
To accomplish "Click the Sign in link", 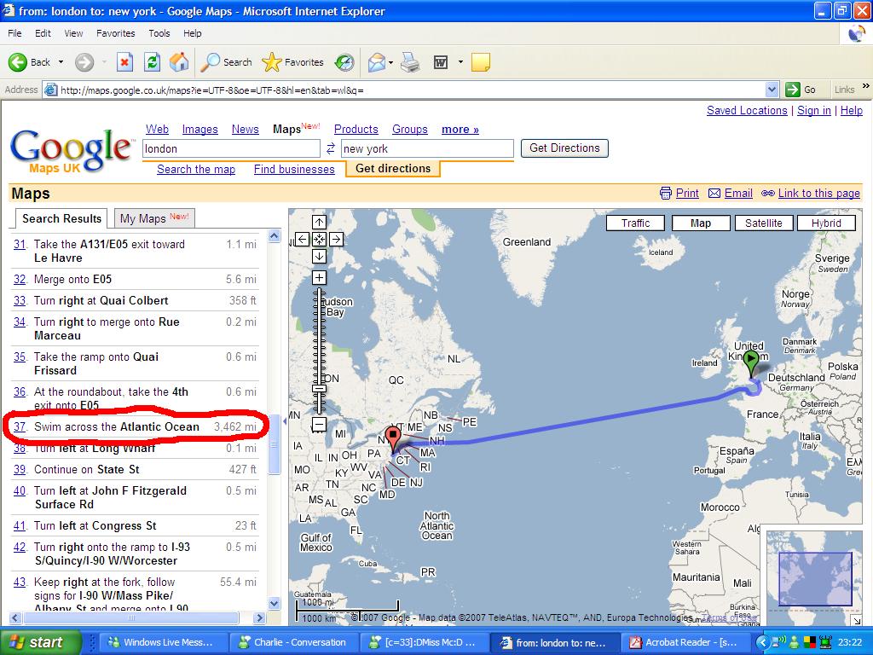I will [814, 110].
